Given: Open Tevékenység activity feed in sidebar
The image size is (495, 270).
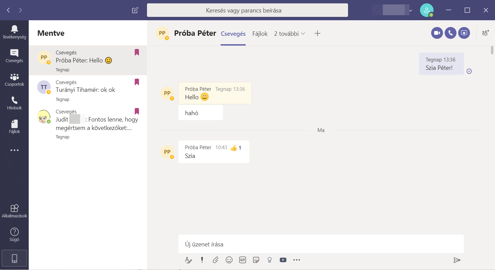Looking at the screenshot, I should [x=14, y=32].
